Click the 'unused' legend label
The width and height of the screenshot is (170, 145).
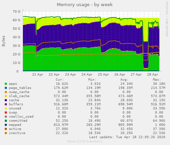[15, 108]
